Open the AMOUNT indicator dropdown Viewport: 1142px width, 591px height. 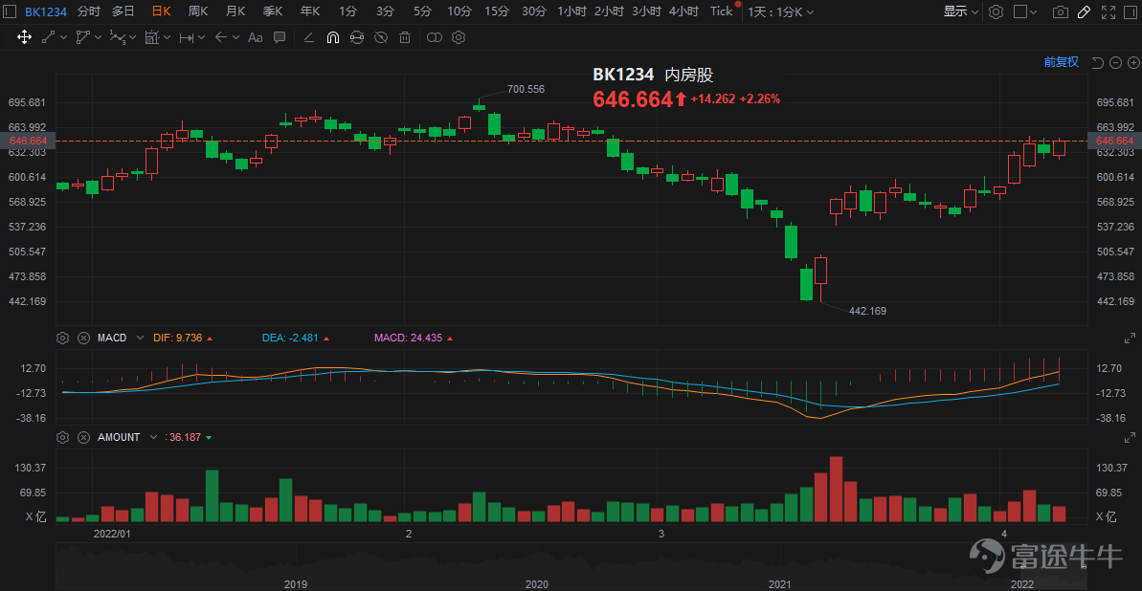(153, 437)
